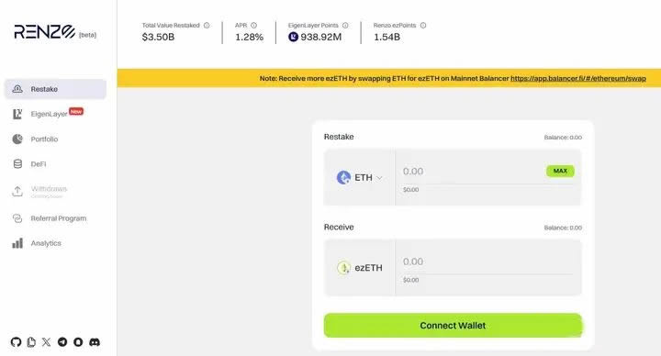The height and width of the screenshot is (356, 661).
Task: Click the green MAX button
Action: pyautogui.click(x=560, y=171)
